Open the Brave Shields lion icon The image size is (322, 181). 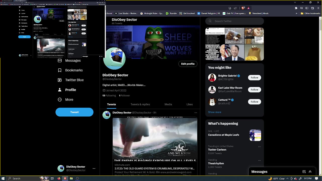click(x=243, y=8)
